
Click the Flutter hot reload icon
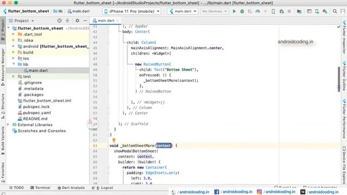265,11
